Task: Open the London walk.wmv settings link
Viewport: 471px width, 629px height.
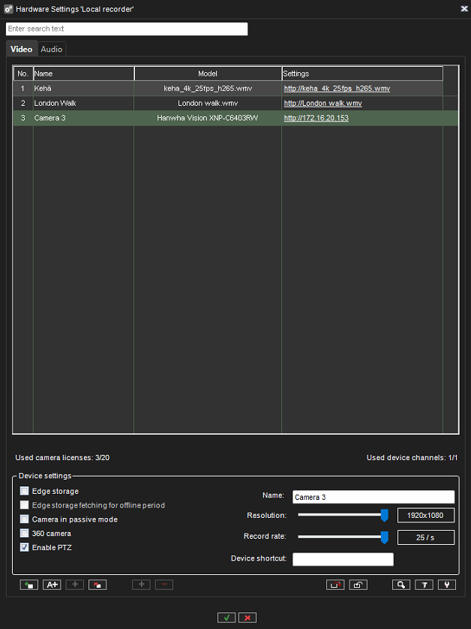Action: pyautogui.click(x=322, y=103)
